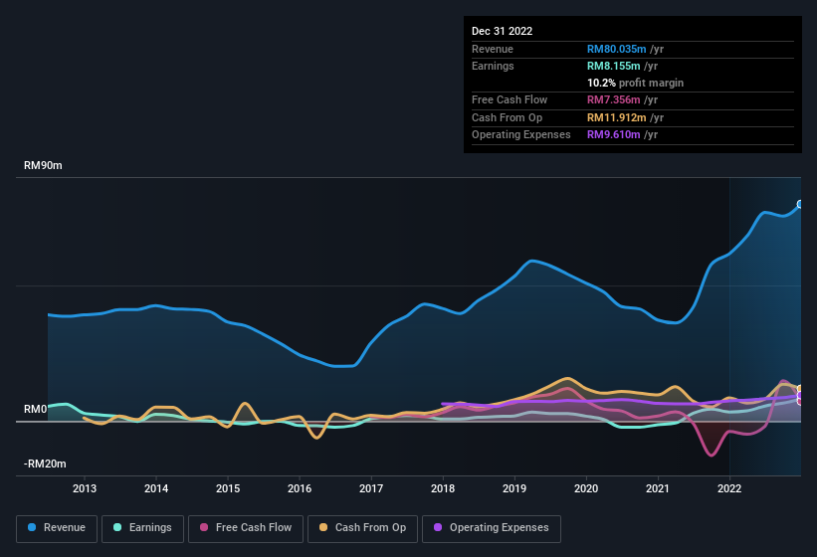Click the -RM20m y-axis label

(x=45, y=464)
